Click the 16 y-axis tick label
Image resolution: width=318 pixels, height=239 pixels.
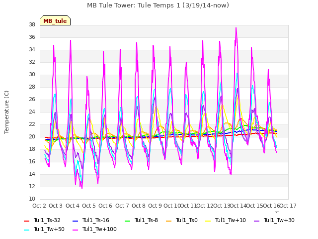click(x=32, y=162)
